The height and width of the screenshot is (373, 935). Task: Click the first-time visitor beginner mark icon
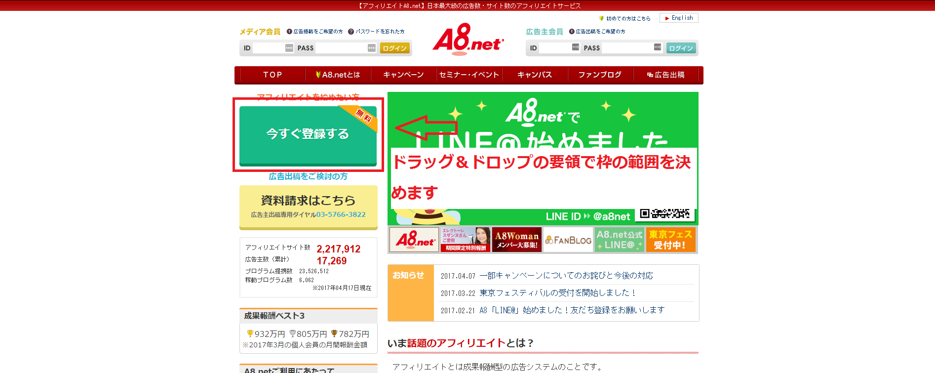pos(601,18)
